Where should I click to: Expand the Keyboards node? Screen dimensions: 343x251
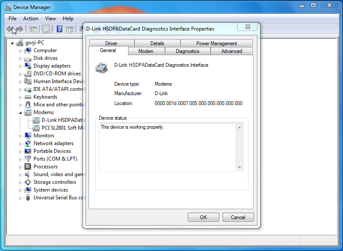pyautogui.click(x=20, y=97)
